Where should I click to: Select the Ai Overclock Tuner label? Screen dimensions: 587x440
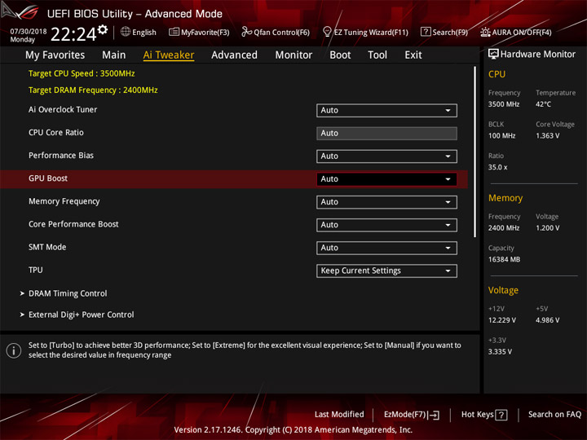tap(63, 110)
